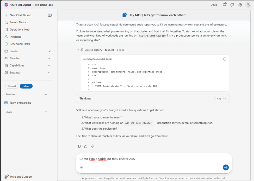Go to Scheduled Tasks

(20, 44)
